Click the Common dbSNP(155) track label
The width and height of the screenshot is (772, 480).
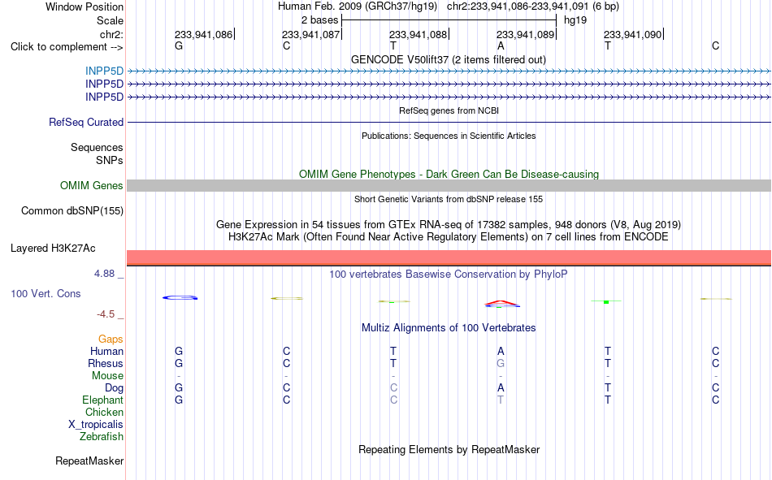pyautogui.click(x=72, y=210)
